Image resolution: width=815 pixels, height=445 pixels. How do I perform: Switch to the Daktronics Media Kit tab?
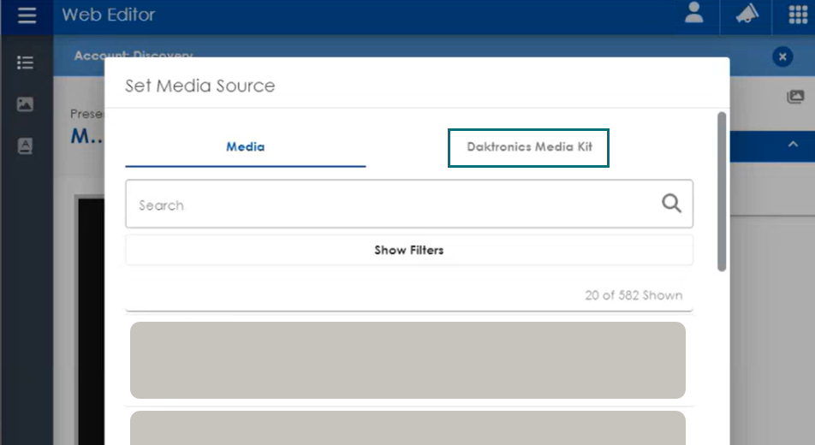coord(528,148)
